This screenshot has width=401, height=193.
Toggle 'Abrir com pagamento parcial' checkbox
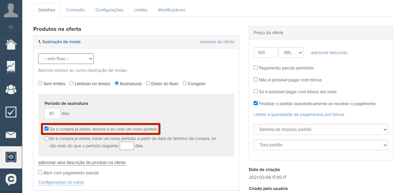40,173
